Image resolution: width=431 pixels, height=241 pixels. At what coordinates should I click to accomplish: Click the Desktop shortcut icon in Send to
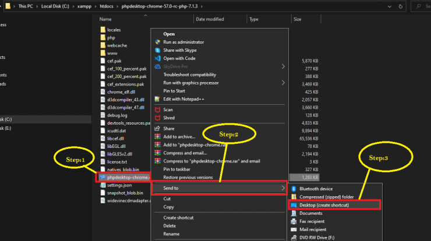pyautogui.click(x=294, y=205)
